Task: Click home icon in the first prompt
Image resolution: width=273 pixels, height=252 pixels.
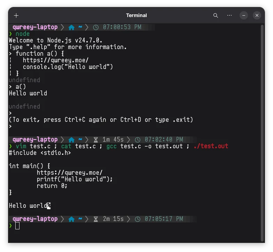Action: coord(72,27)
